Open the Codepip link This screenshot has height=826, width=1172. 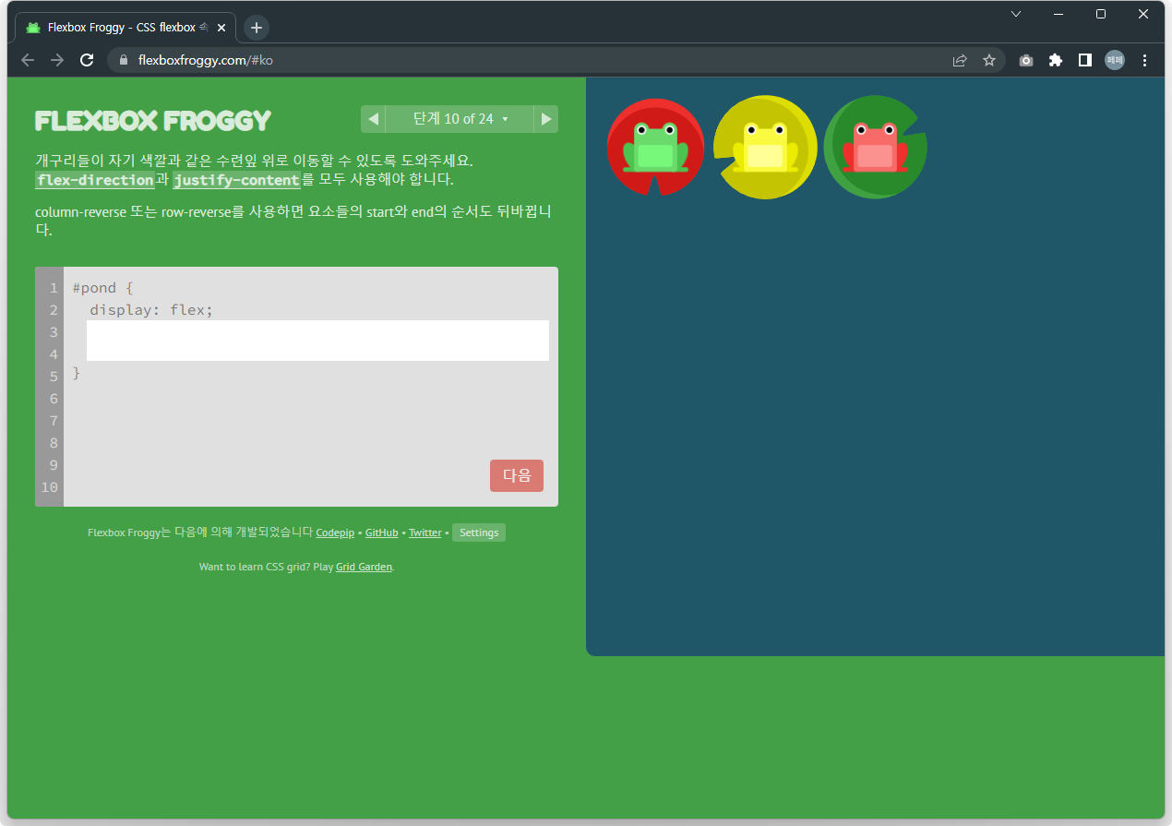point(335,533)
